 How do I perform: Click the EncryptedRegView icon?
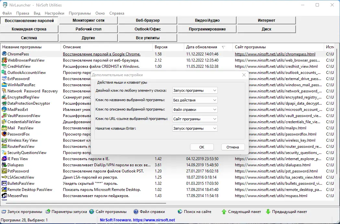click(4, 97)
